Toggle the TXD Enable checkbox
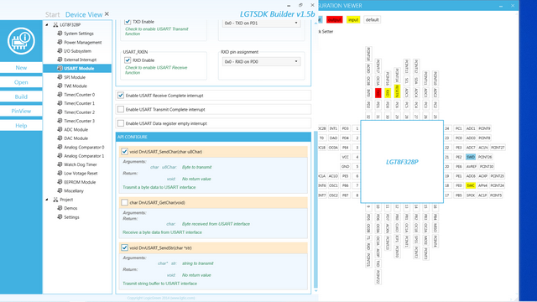537x302 pixels. coord(128,22)
